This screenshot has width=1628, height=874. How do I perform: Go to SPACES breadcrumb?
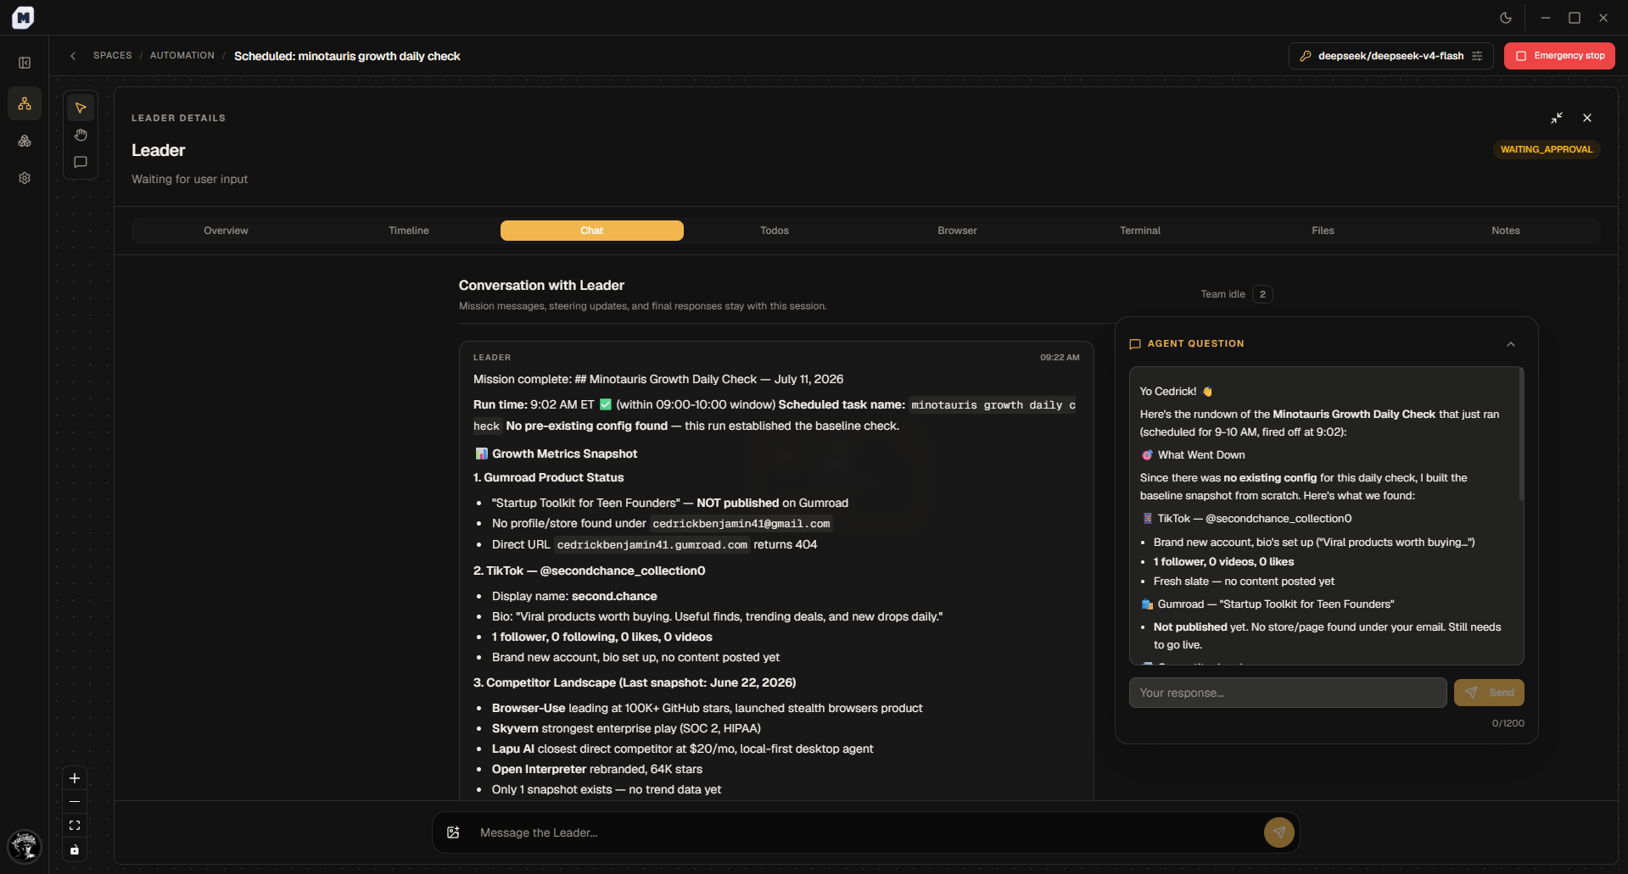coord(113,55)
